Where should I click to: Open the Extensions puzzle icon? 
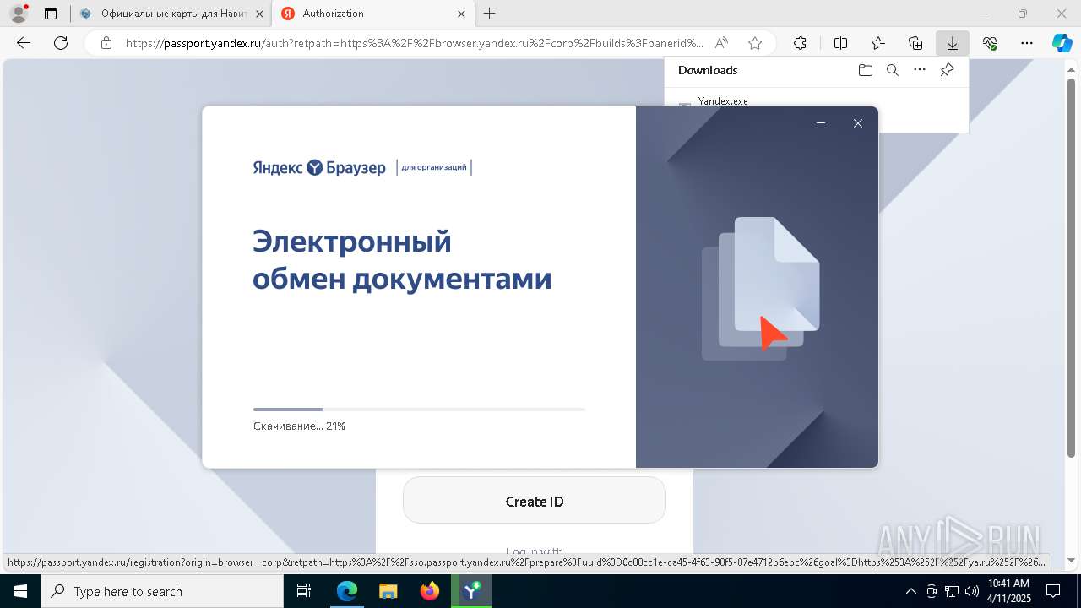pos(800,43)
